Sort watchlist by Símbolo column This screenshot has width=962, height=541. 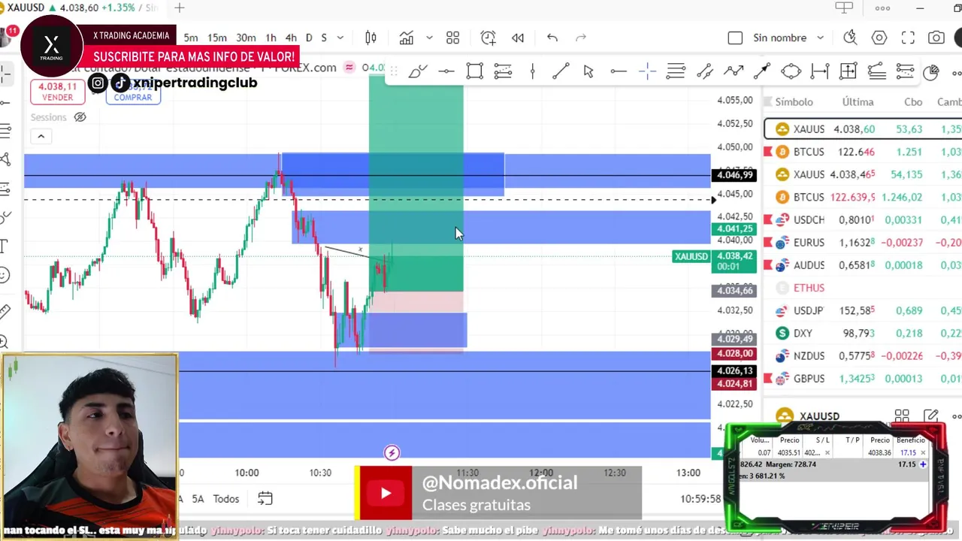pyautogui.click(x=794, y=101)
